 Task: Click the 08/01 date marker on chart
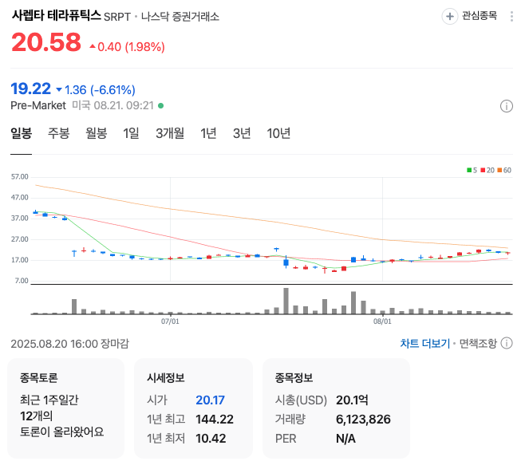(x=382, y=321)
